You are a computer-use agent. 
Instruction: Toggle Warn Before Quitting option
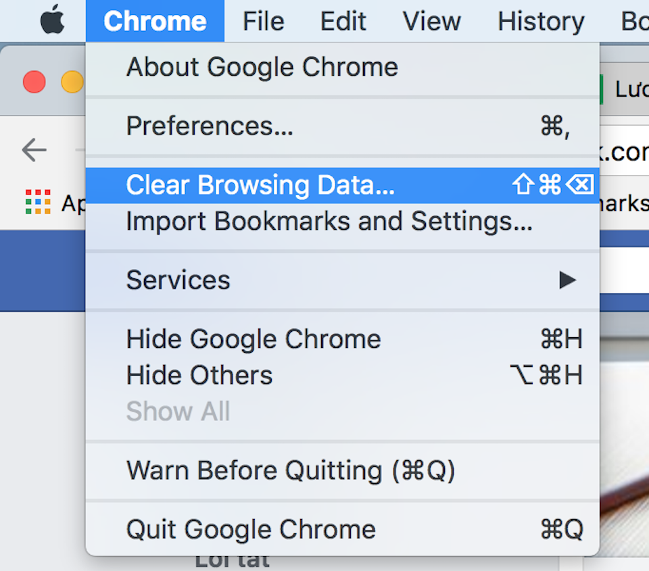click(x=342, y=470)
